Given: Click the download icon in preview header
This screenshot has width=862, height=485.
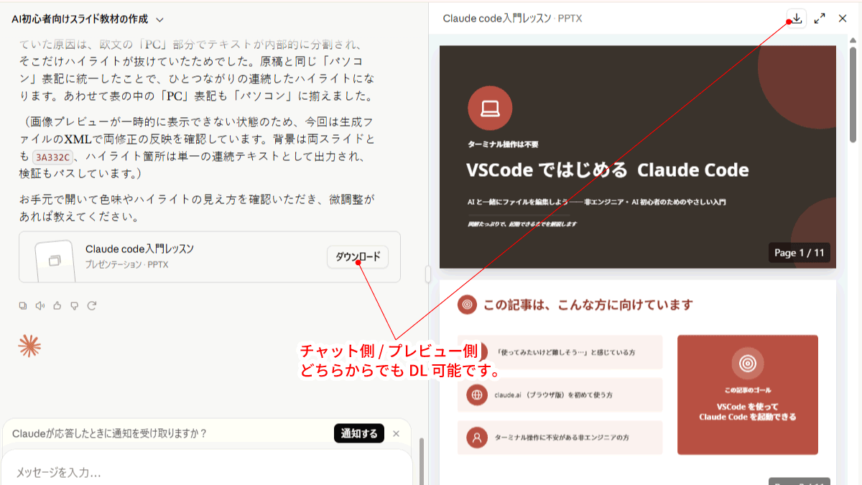Looking at the screenshot, I should click(797, 19).
